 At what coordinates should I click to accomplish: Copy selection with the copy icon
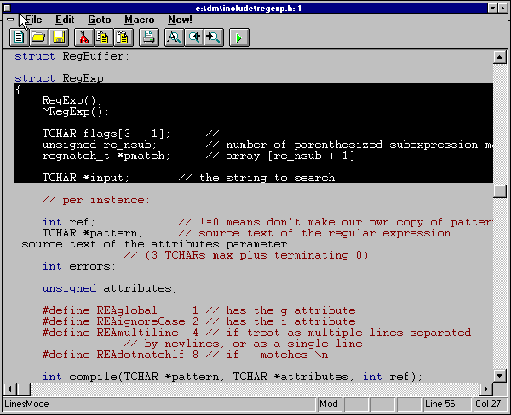click(103, 37)
